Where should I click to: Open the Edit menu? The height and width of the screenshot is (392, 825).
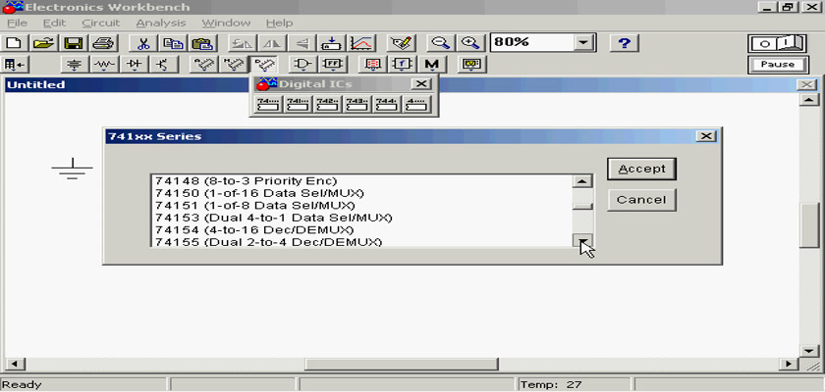(54, 24)
